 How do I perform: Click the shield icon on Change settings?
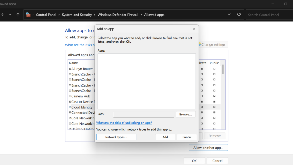pyautogui.click(x=199, y=44)
